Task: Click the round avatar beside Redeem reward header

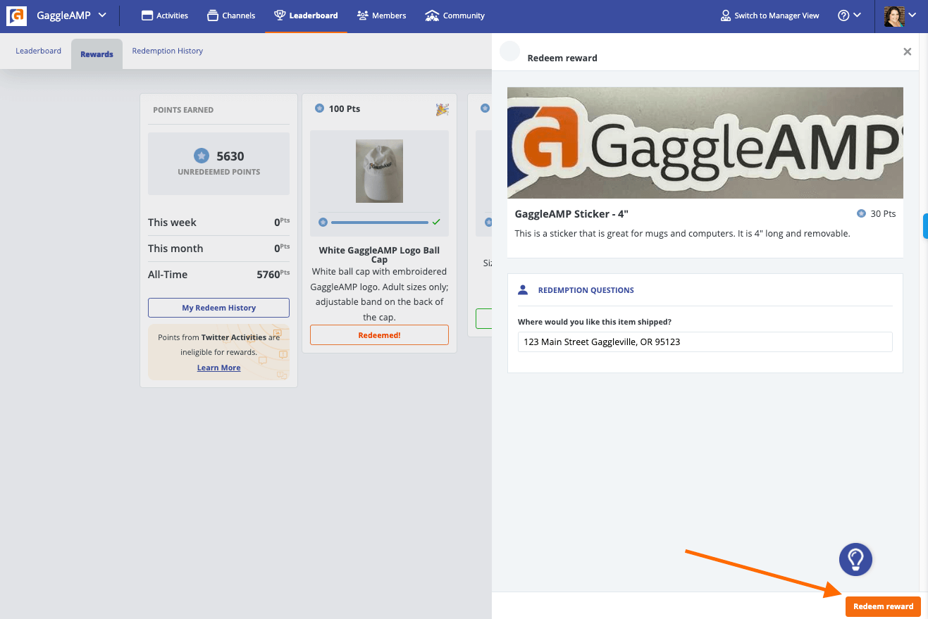Action: (x=509, y=51)
